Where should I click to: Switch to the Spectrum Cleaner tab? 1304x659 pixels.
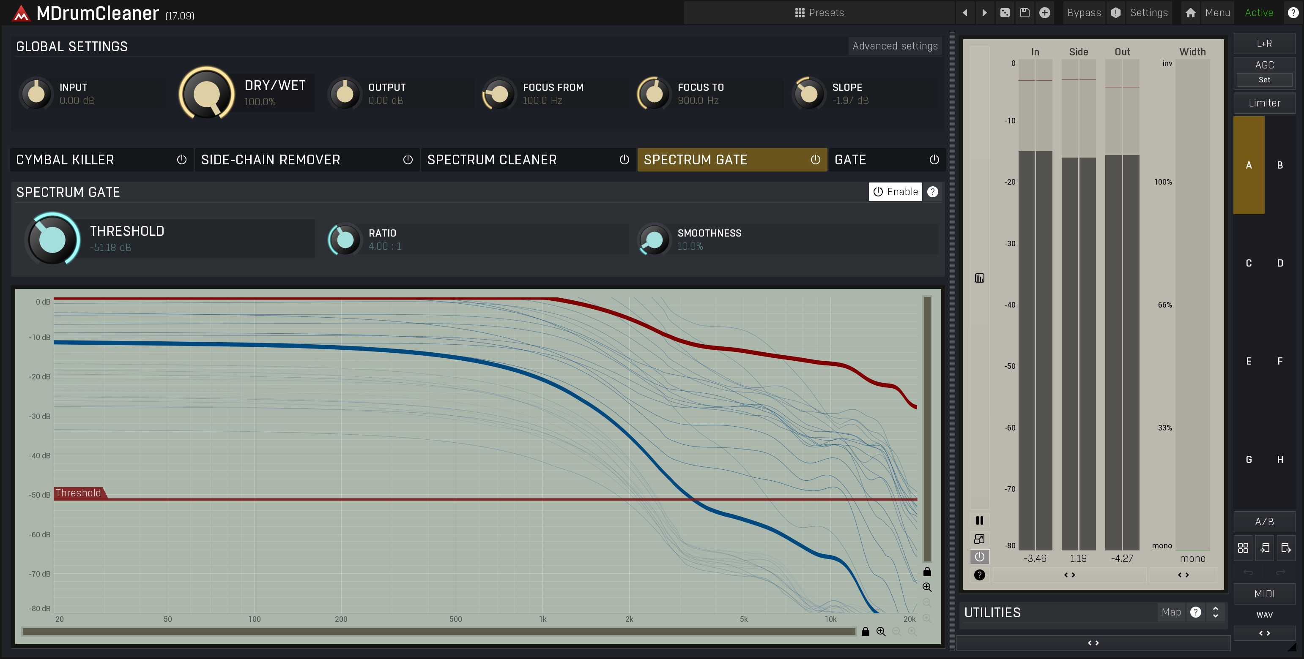point(528,160)
